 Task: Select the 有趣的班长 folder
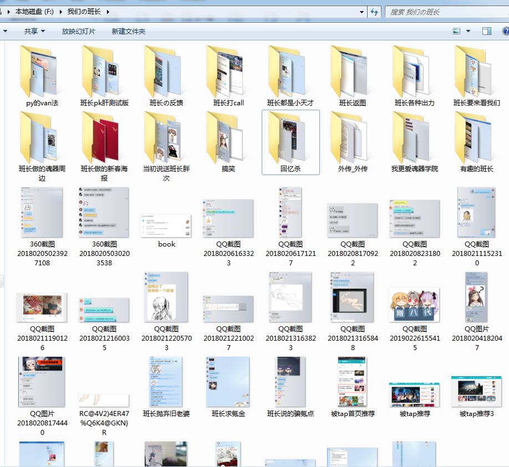[x=476, y=142]
